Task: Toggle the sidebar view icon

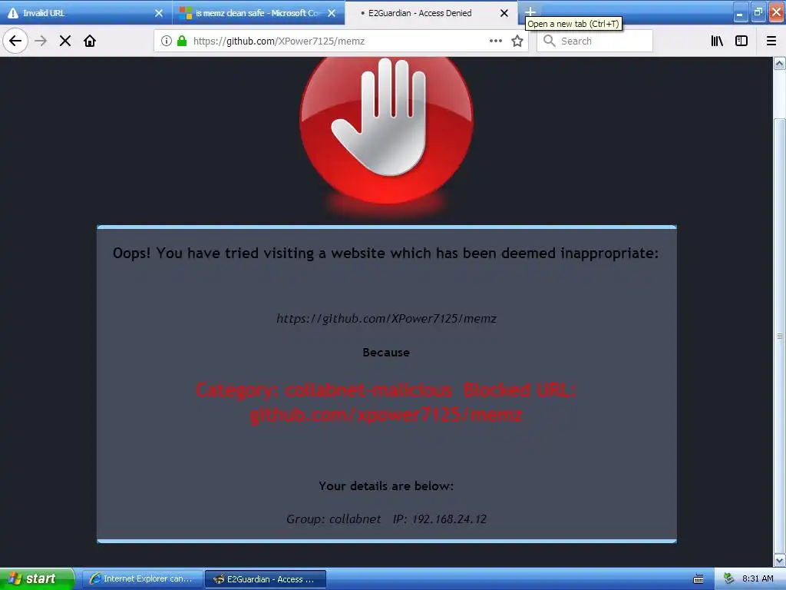Action: [741, 41]
